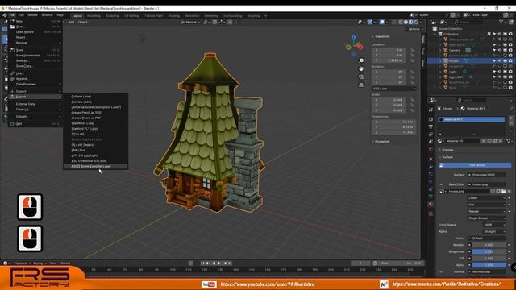Click the fake user shield icon for House.png

point(493,192)
